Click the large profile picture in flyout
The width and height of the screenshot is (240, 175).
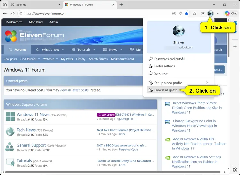point(179,31)
